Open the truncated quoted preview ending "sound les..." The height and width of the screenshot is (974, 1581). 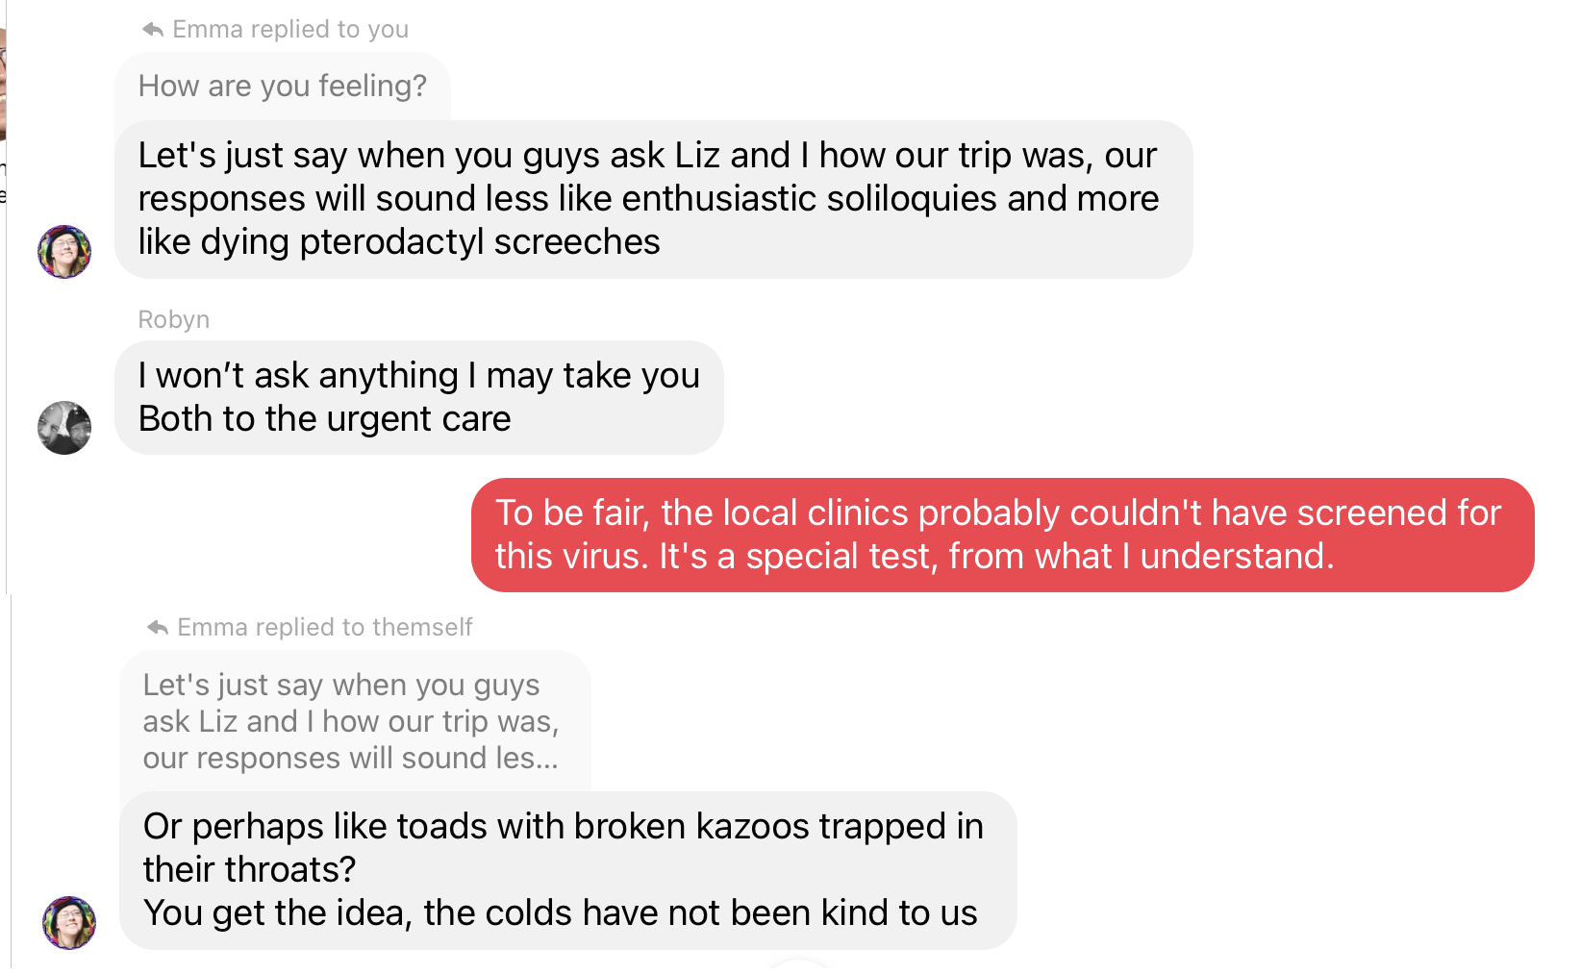[353, 721]
